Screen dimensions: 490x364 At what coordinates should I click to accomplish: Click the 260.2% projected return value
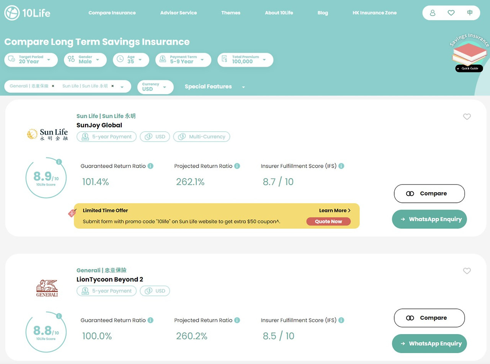(192, 336)
